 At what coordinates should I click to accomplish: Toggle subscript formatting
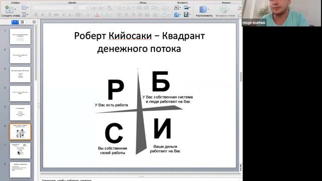tap(70, 15)
